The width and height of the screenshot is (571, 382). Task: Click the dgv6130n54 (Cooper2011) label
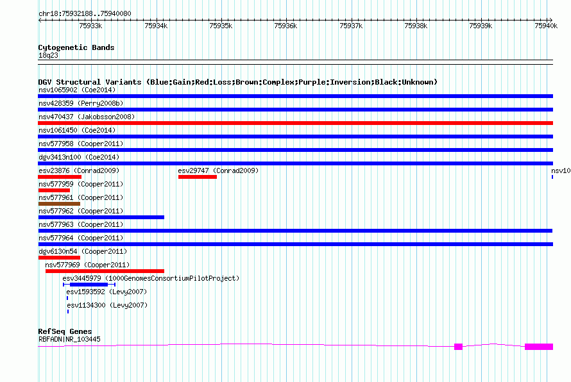[83, 251]
